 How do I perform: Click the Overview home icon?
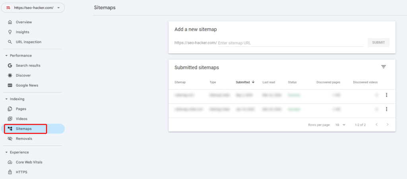10,22
